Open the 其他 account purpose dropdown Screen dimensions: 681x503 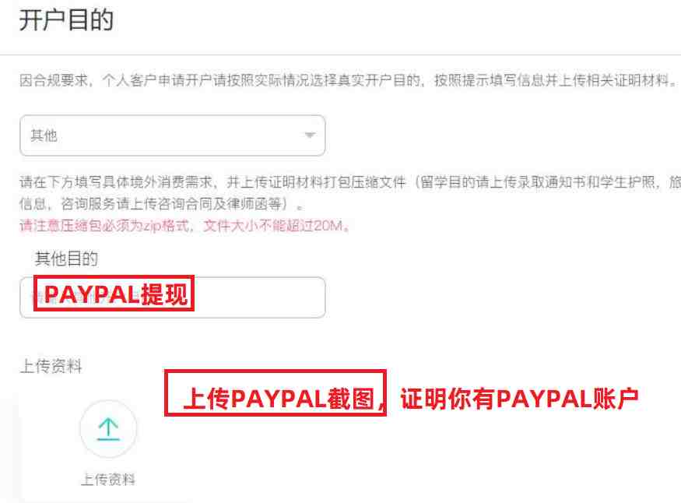pyautogui.click(x=173, y=135)
